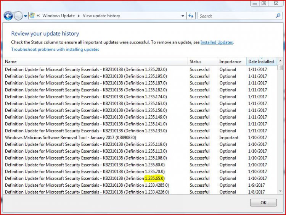Screen dimensions: 286x215
Task: Select the Definition 1.235.149.0 update row
Action: pyautogui.click(x=140, y=117)
